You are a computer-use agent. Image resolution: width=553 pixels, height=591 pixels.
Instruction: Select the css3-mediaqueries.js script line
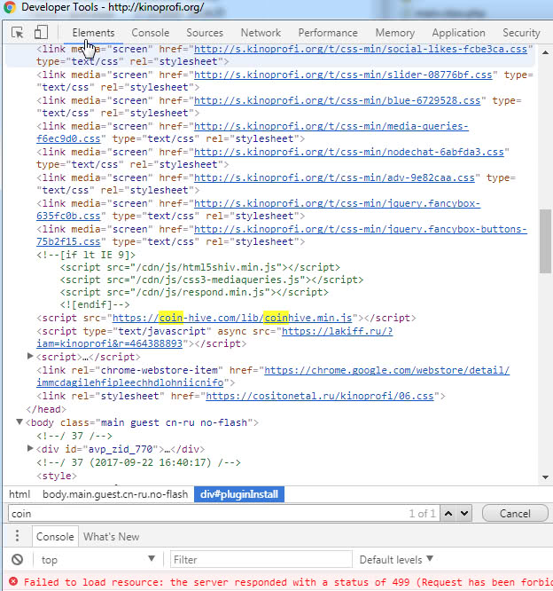coord(212,280)
